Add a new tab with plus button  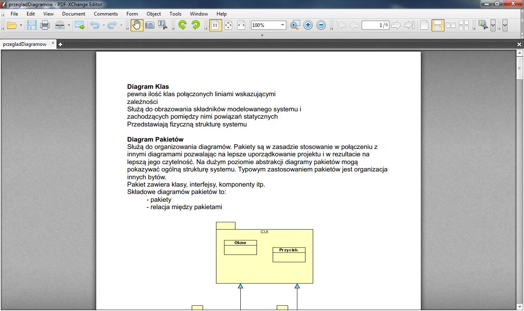tap(60, 44)
